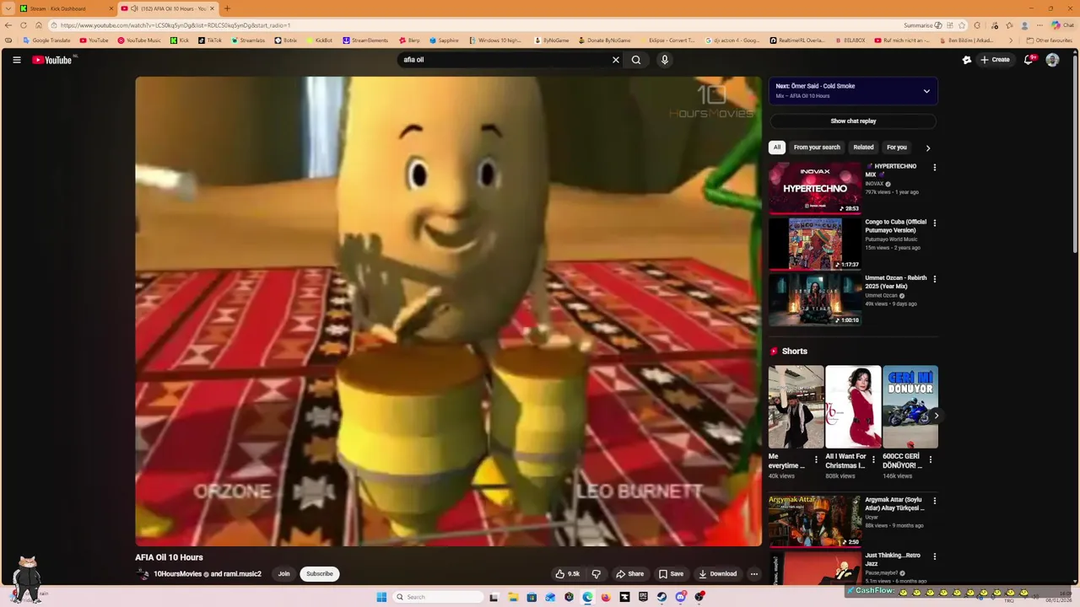The image size is (1080, 607).
Task: Reload the page in the browser
Action: click(23, 25)
